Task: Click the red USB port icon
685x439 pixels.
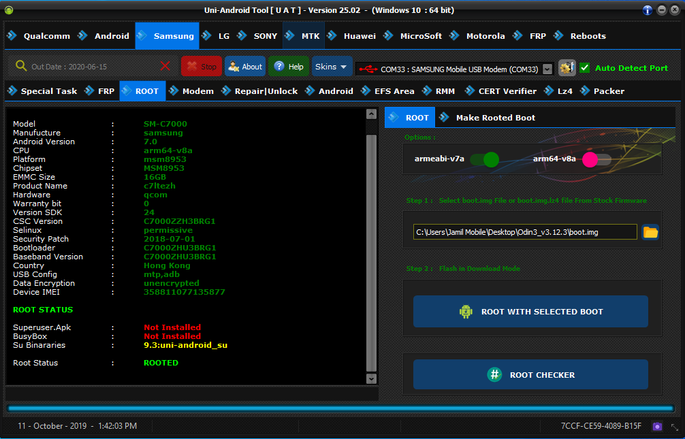Action: [368, 69]
